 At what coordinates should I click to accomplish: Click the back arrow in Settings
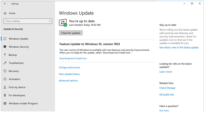click(5, 4)
